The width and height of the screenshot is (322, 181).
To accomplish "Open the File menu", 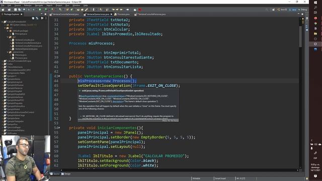I will [x=3, y=6].
